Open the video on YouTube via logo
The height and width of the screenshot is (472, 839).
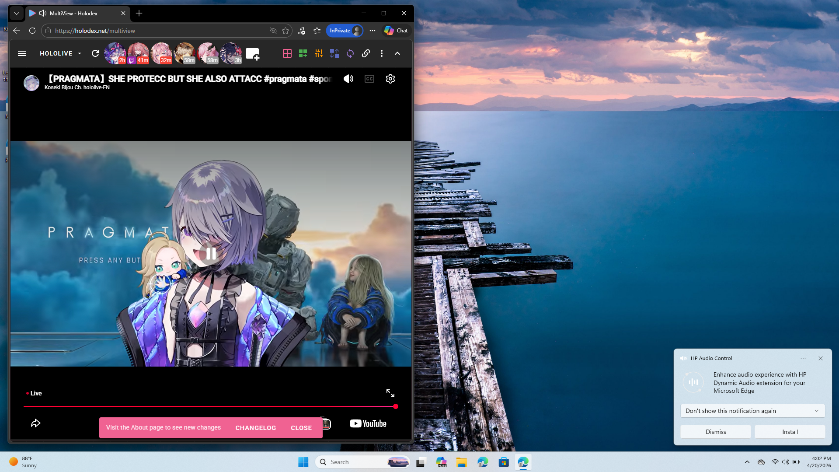pos(368,423)
